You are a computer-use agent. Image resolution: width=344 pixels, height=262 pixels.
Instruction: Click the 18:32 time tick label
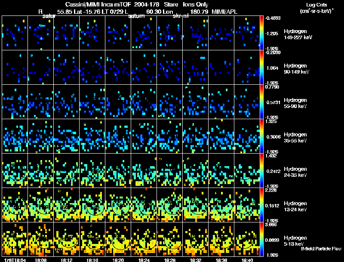point(196,260)
